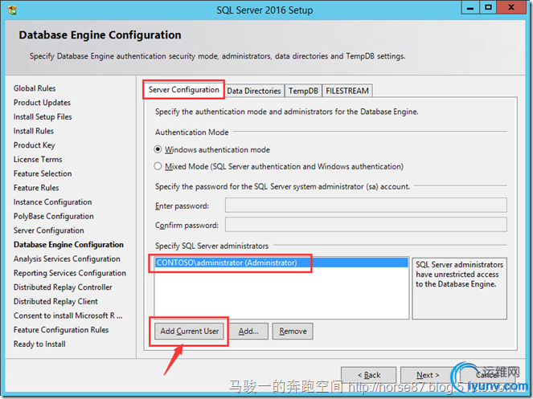Screen dimensions: 533x399
Task: Open the Server Configuration tab
Action: (x=183, y=90)
